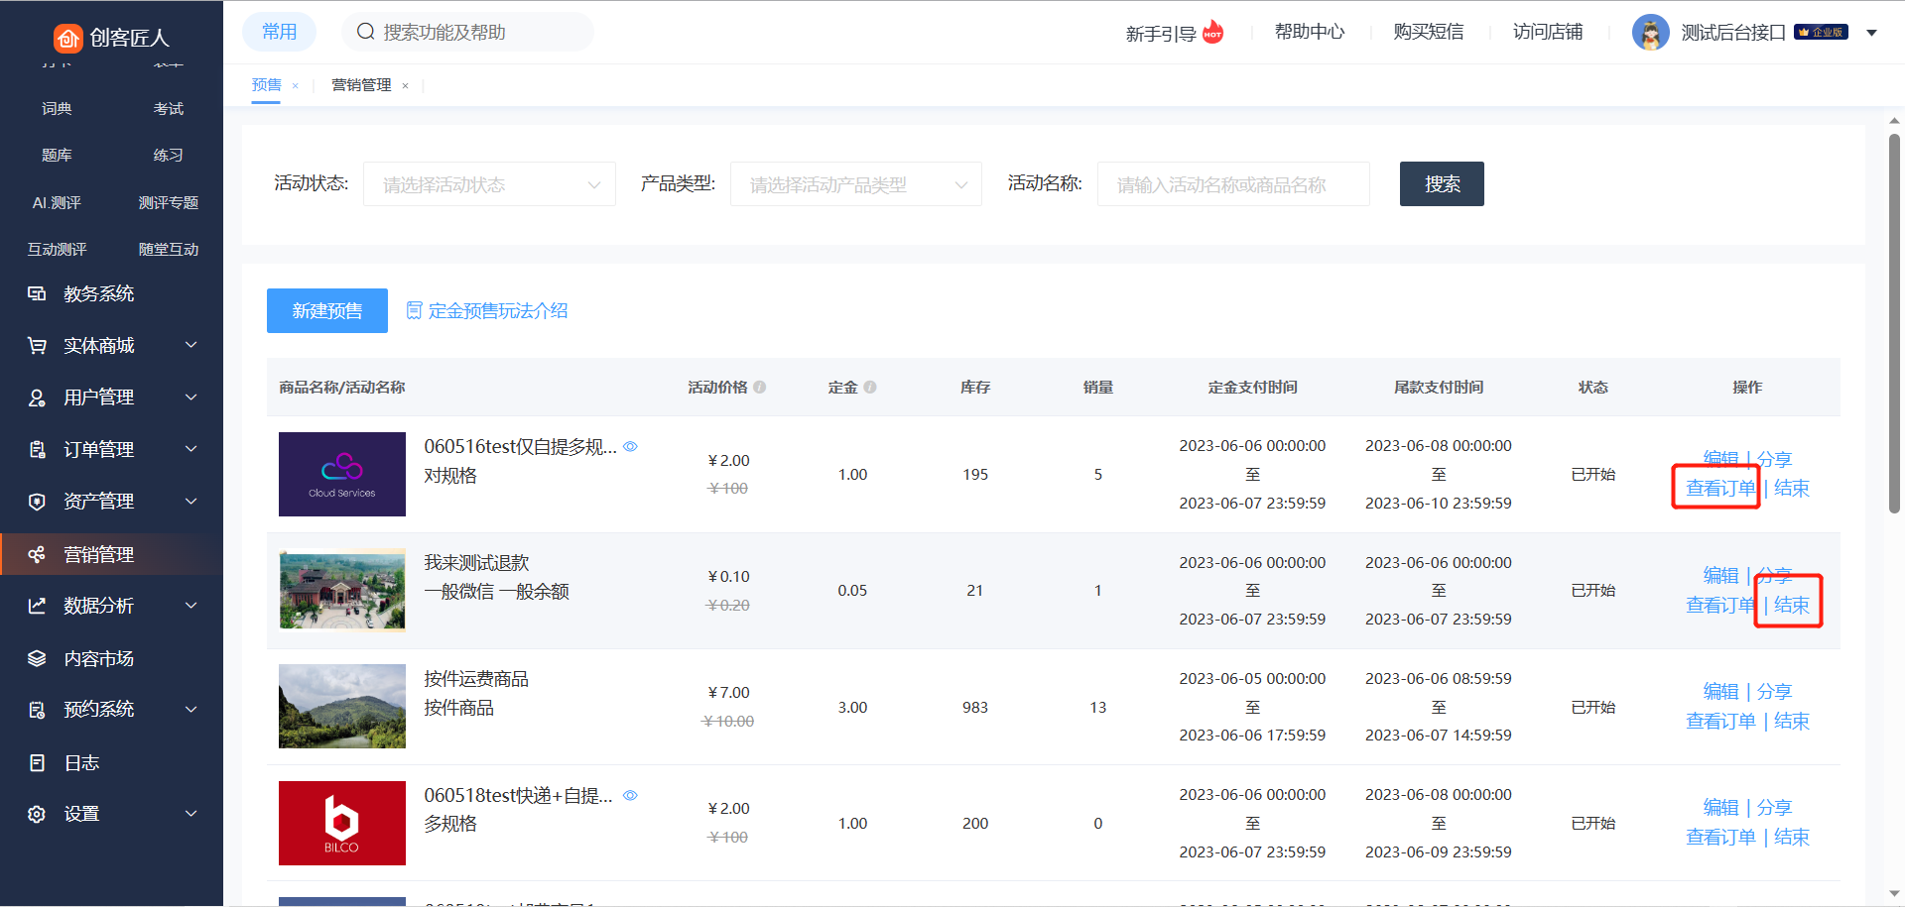Click the 定金 help question icon
This screenshot has height=907, width=1905.
coord(870,388)
